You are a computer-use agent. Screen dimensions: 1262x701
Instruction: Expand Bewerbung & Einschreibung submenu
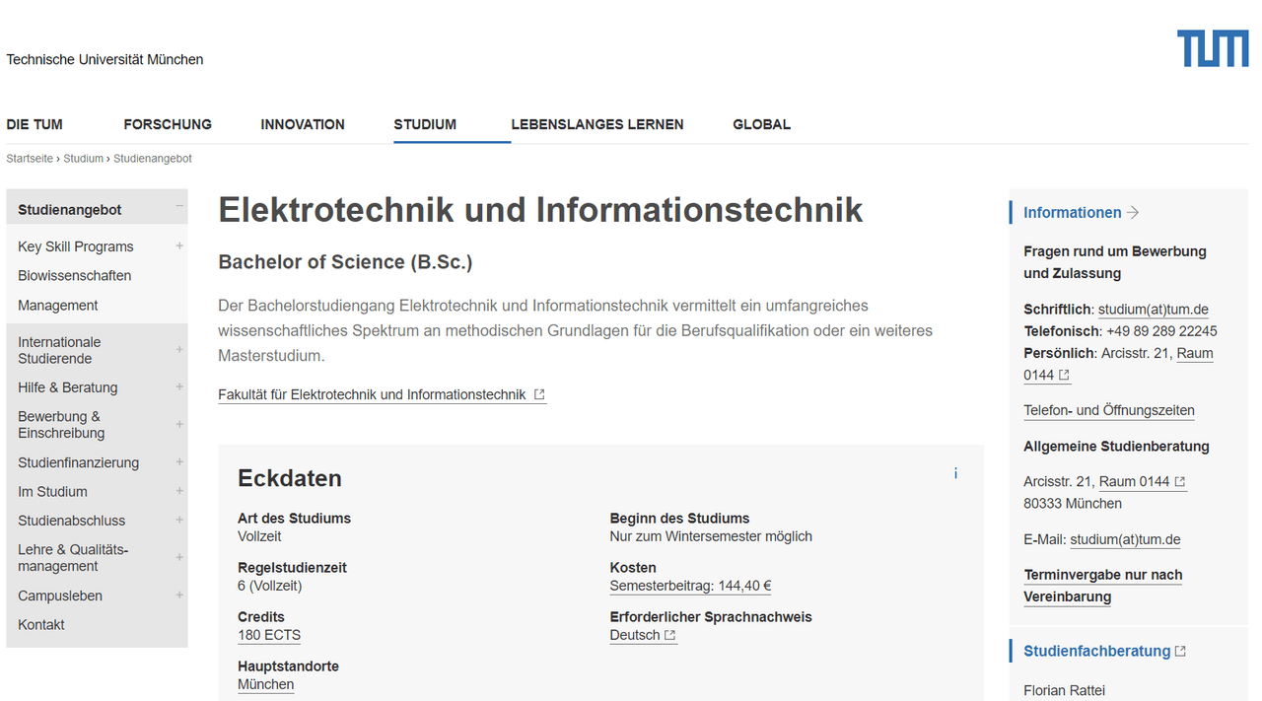click(x=179, y=424)
